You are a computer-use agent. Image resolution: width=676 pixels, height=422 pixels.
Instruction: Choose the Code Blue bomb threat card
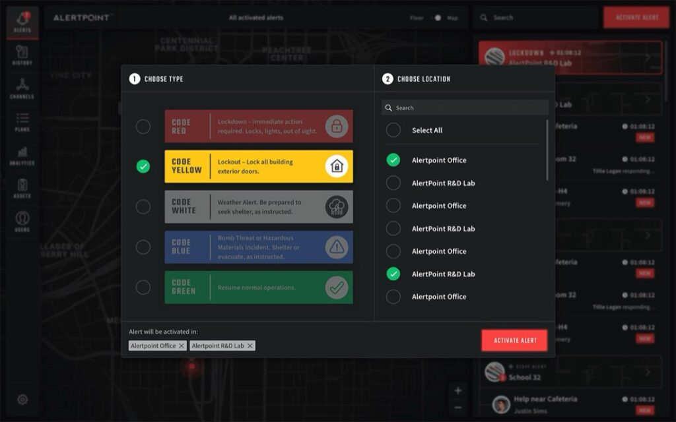point(259,247)
